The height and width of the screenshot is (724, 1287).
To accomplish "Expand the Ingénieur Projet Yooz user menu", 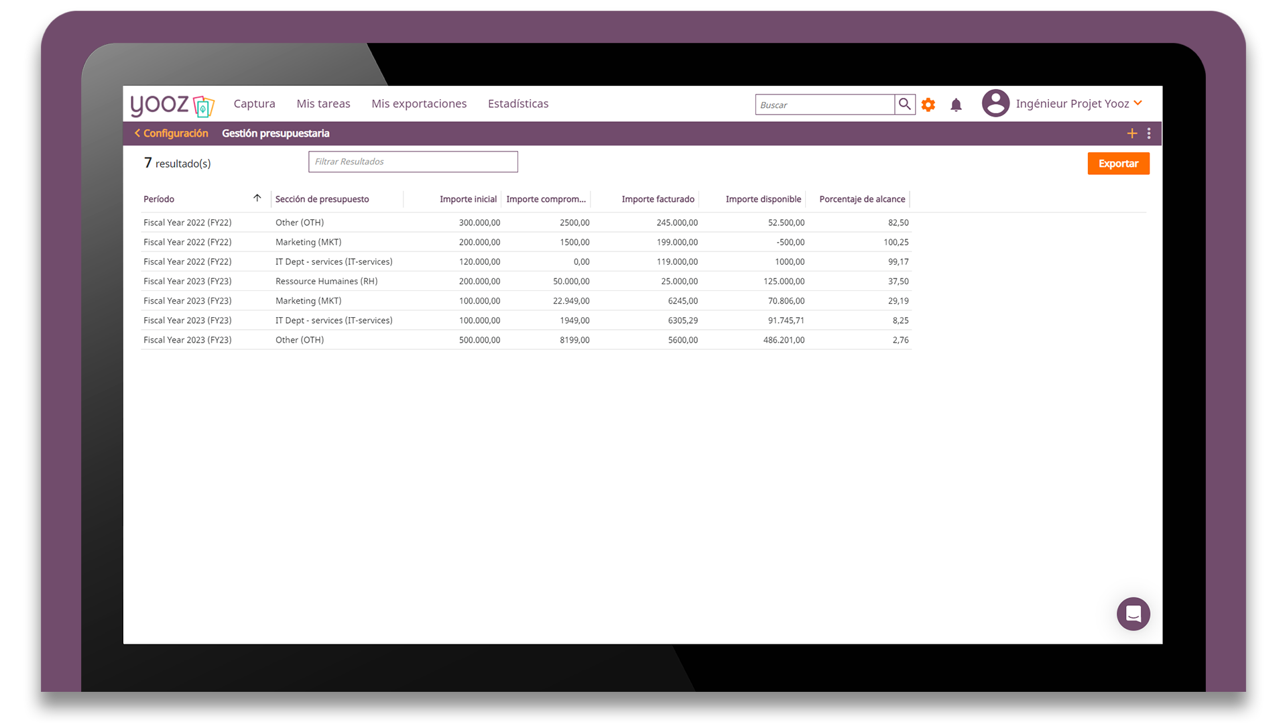I will (1079, 103).
